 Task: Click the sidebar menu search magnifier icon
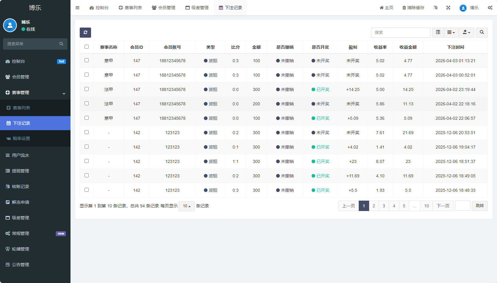click(61, 44)
